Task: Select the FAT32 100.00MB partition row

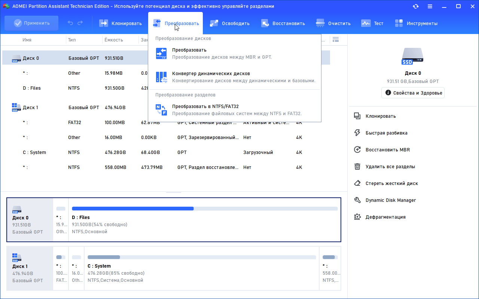Action: (x=166, y=122)
